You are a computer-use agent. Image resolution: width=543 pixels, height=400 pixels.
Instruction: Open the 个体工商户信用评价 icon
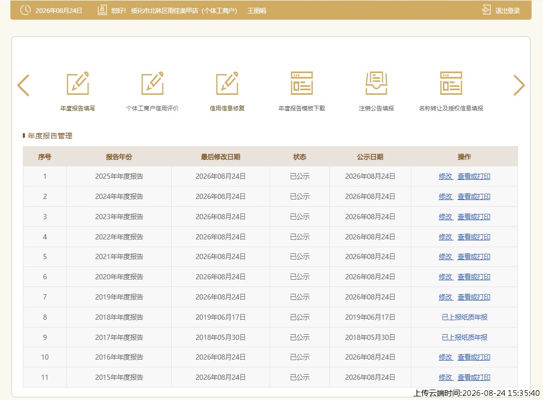tap(152, 83)
